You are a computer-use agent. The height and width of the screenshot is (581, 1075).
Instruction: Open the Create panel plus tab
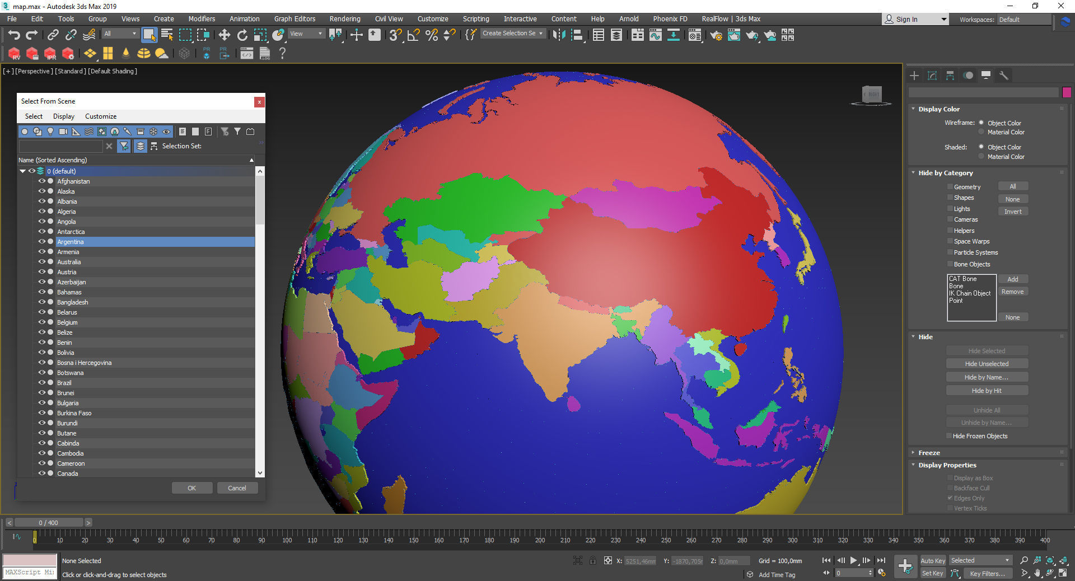(914, 76)
